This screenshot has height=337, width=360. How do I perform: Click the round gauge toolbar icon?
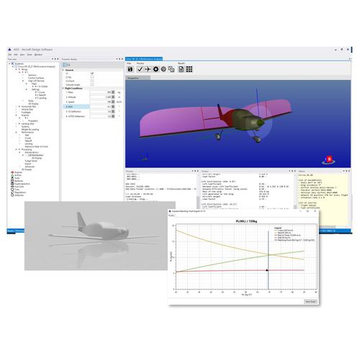[x=163, y=69]
